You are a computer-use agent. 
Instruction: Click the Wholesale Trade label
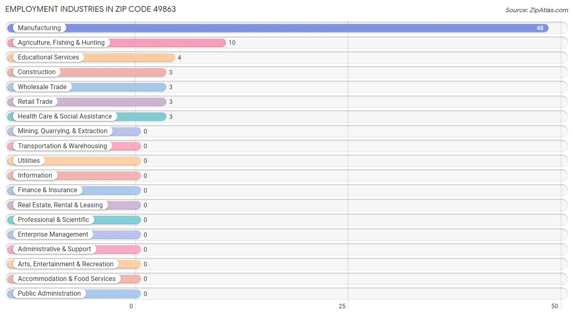(42, 87)
